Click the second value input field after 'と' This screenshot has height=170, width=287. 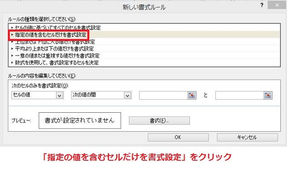(x=239, y=95)
